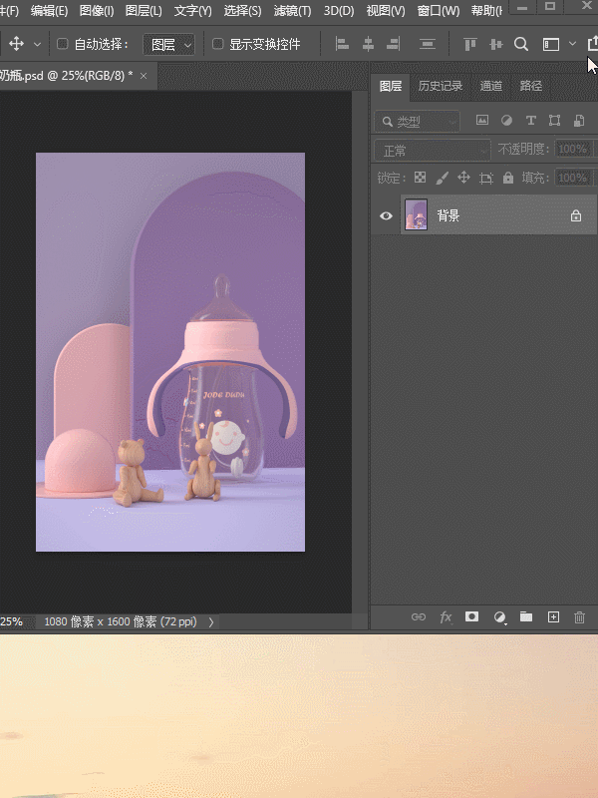Image resolution: width=598 pixels, height=798 pixels.
Task: Lock all padlock icon beside 填充
Action: point(508,178)
